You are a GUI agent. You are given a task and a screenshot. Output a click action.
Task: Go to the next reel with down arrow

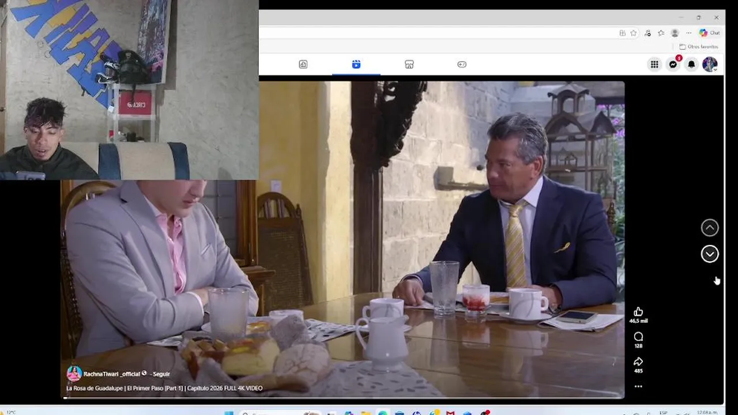[x=710, y=254]
